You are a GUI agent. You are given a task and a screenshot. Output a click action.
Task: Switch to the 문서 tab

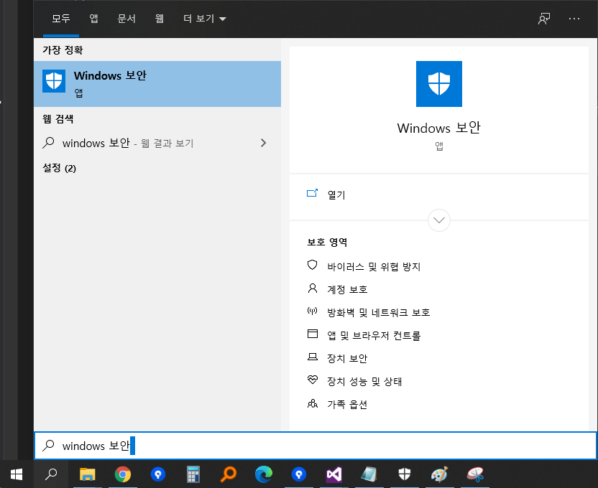tap(126, 18)
